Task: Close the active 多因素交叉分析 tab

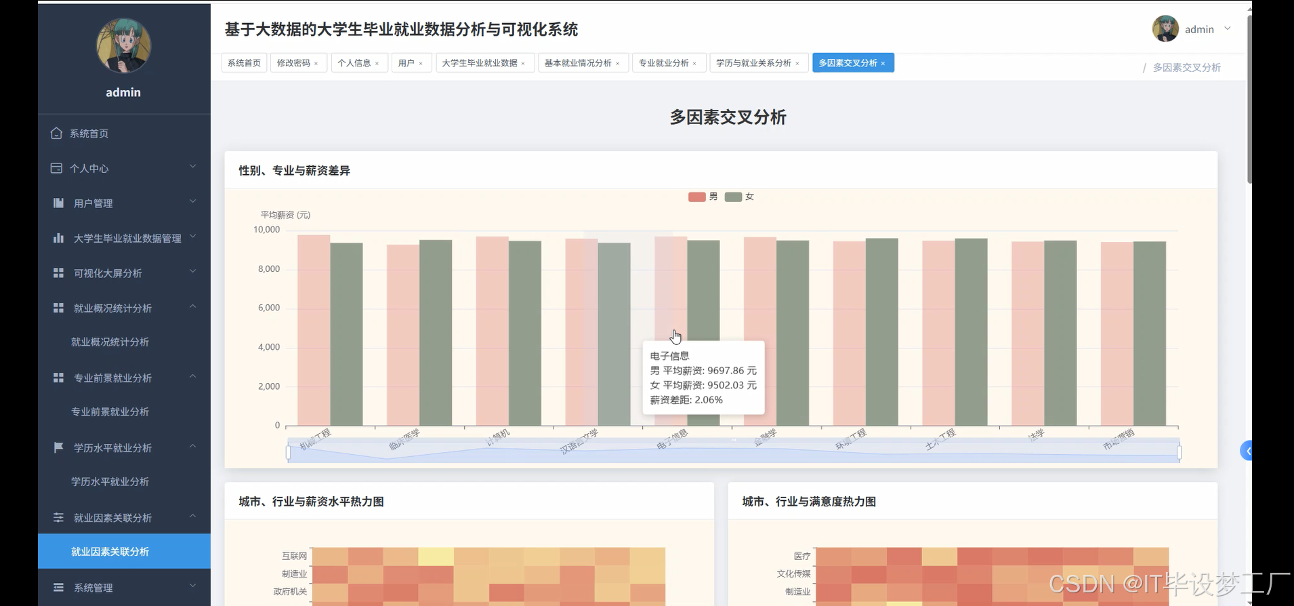Action: [x=883, y=64]
